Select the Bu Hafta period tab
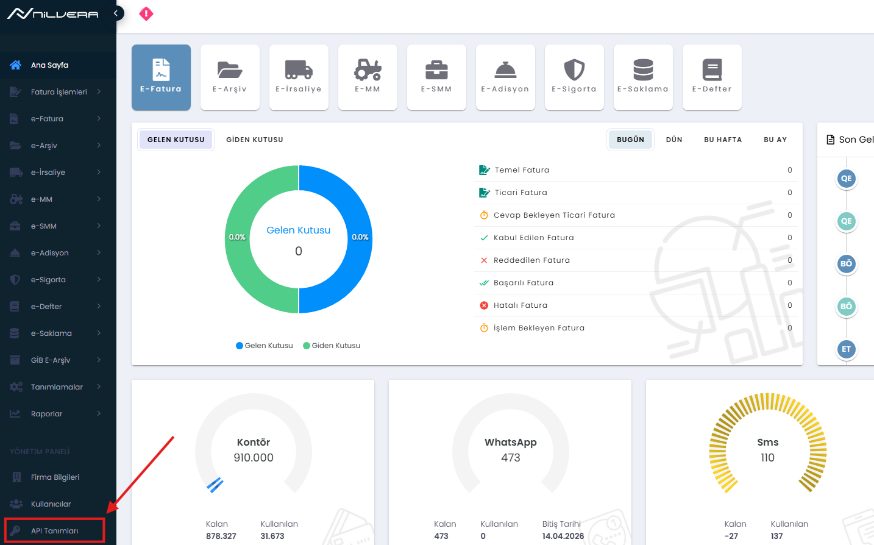The width and height of the screenshot is (874, 545). point(723,140)
